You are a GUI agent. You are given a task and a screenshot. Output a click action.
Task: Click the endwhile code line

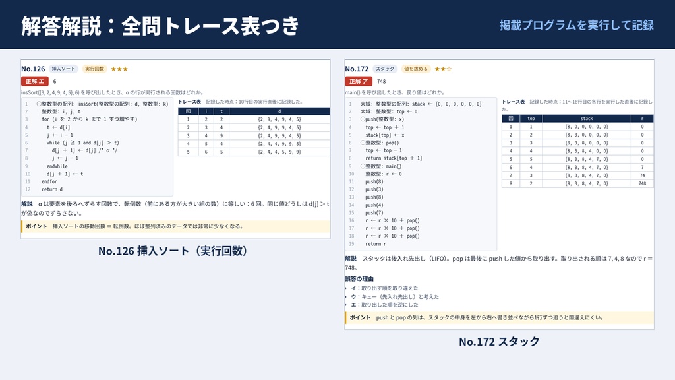pyautogui.click(x=57, y=166)
